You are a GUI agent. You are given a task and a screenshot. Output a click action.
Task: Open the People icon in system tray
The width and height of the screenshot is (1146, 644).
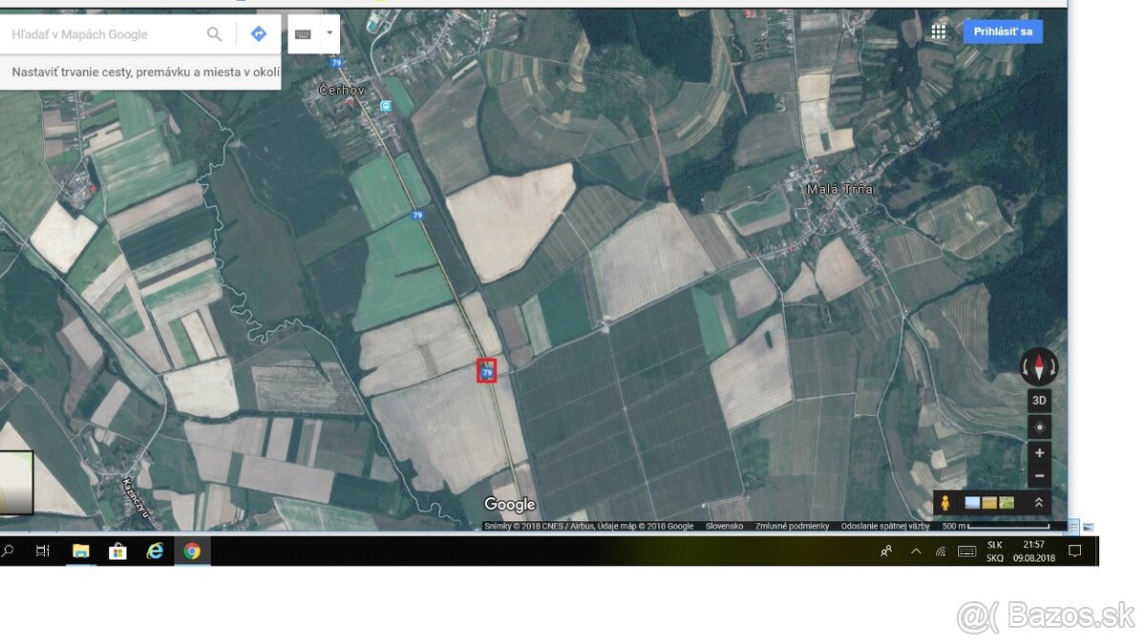[x=886, y=551]
